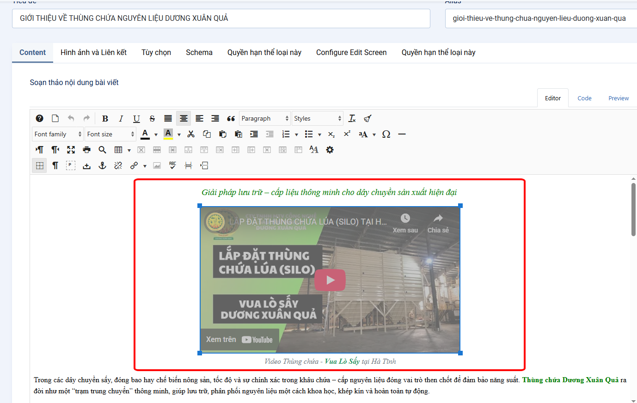This screenshot has height=403, width=637.
Task: Click the cut scissors icon
Action: coord(191,134)
